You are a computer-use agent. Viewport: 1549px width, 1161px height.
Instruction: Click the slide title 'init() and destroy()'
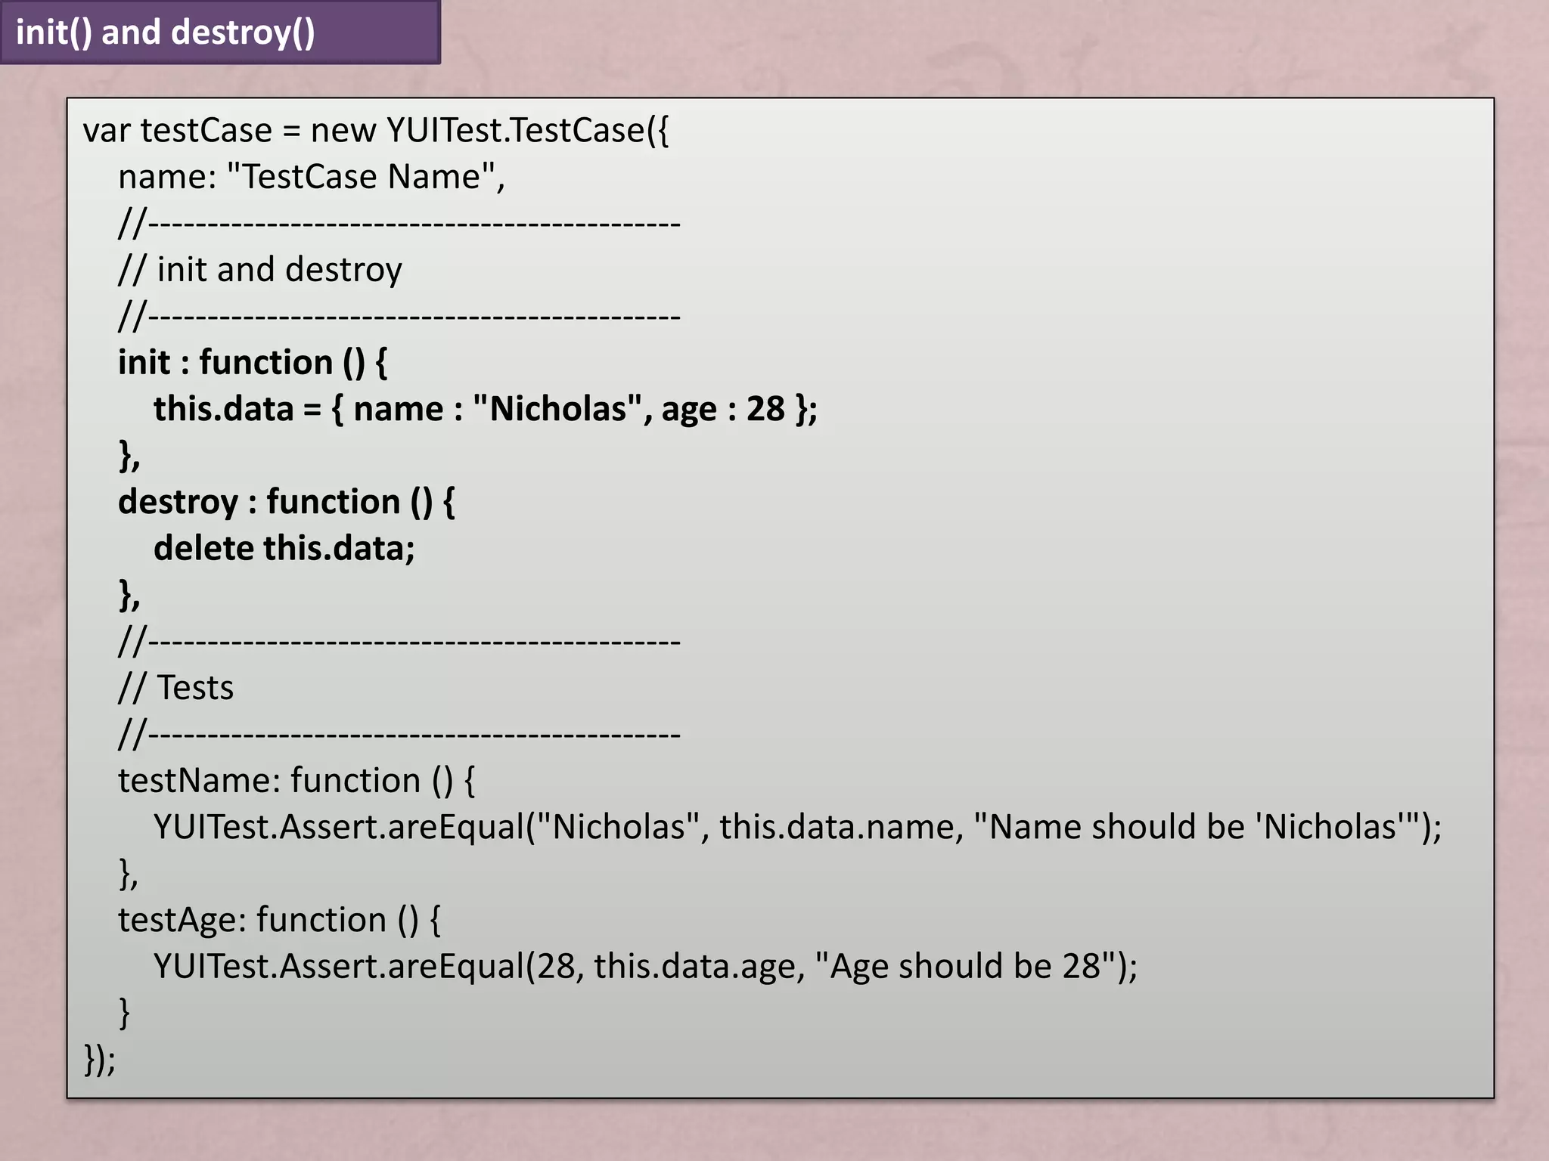pyautogui.click(x=166, y=33)
